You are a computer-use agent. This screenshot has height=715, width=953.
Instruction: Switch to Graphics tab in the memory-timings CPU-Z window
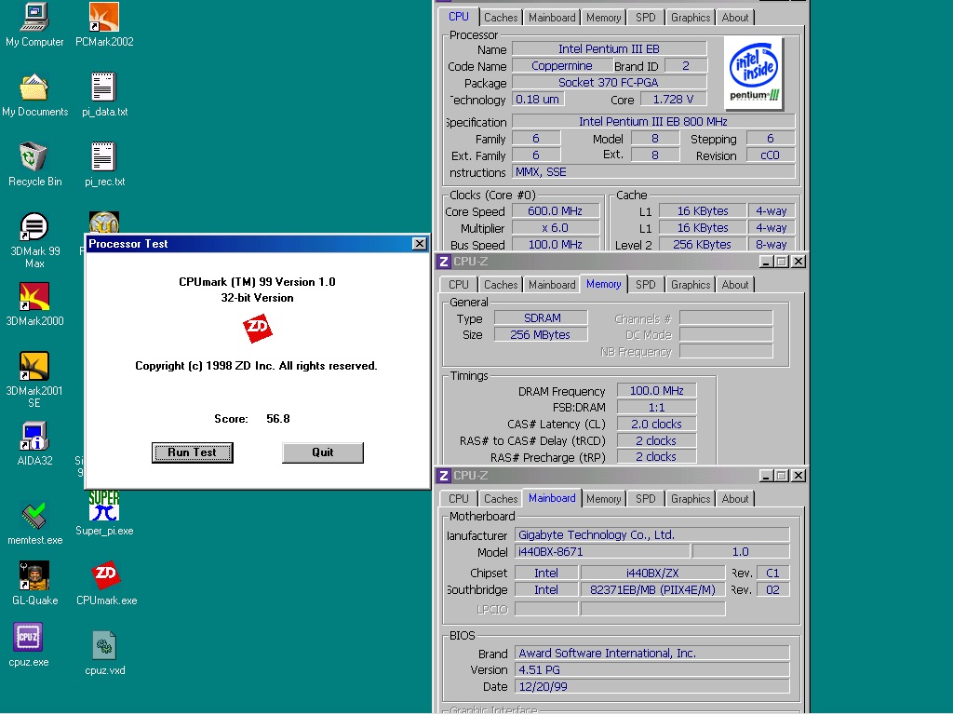691,285
